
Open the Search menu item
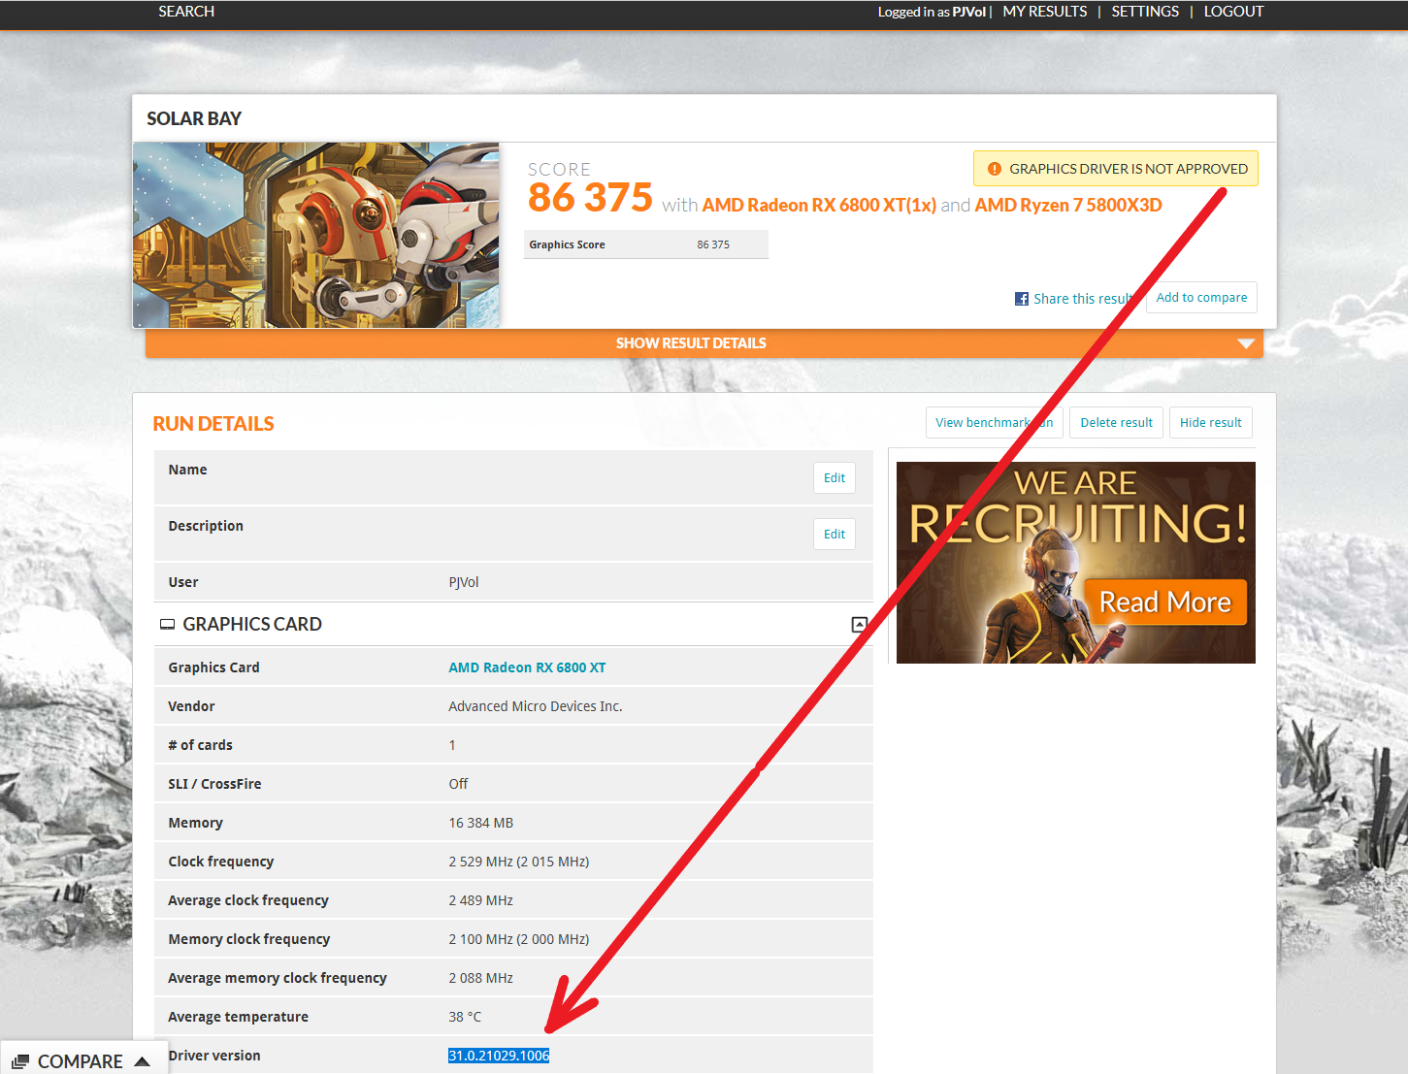tap(186, 12)
